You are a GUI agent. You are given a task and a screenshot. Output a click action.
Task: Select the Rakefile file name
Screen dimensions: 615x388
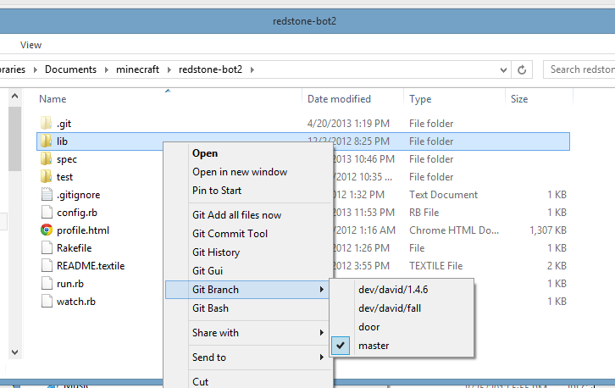75,248
